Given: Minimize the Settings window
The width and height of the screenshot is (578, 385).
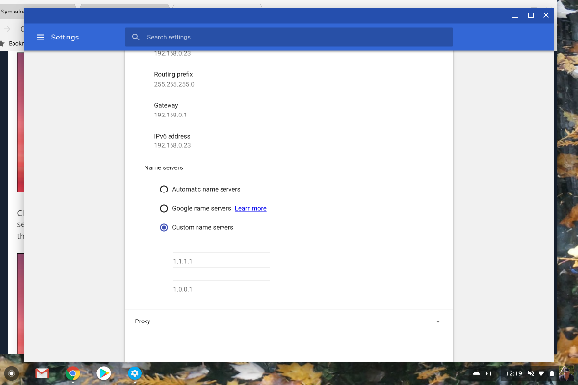Looking at the screenshot, I should [513, 15].
